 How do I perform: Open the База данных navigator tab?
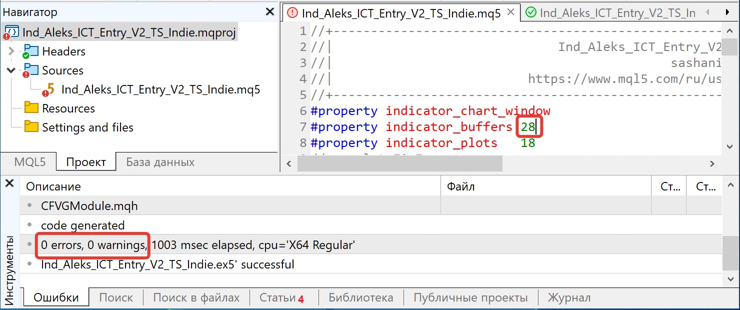tap(160, 162)
